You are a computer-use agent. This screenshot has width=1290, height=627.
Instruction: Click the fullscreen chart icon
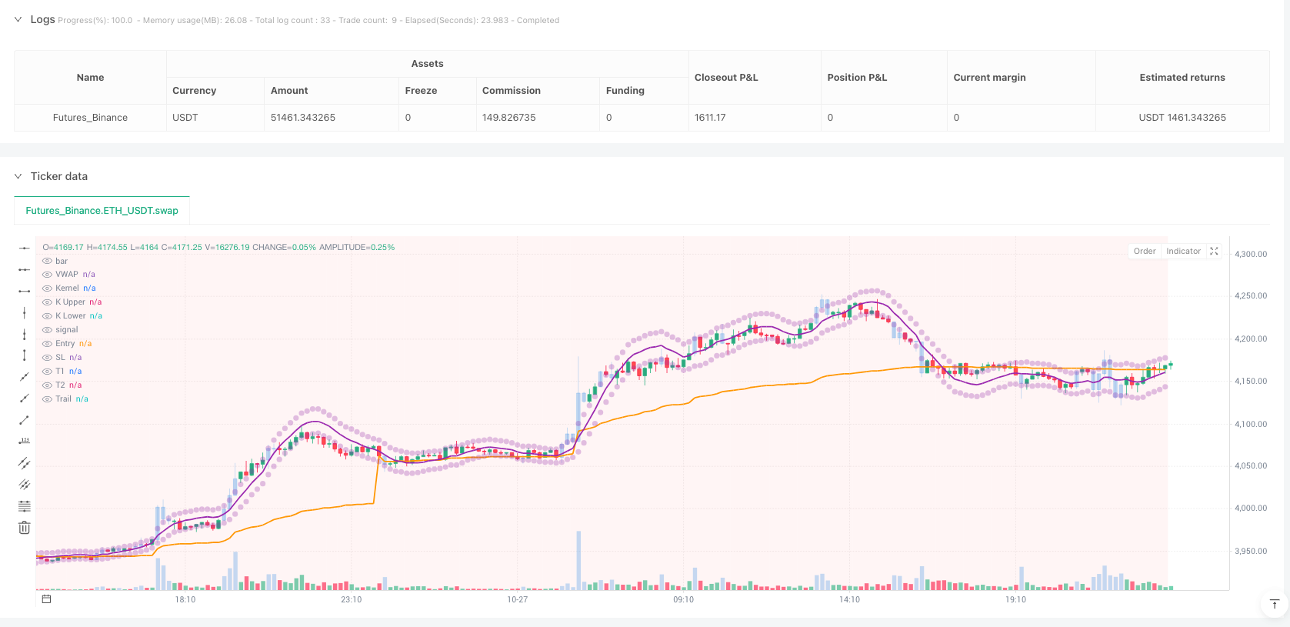click(x=1214, y=252)
